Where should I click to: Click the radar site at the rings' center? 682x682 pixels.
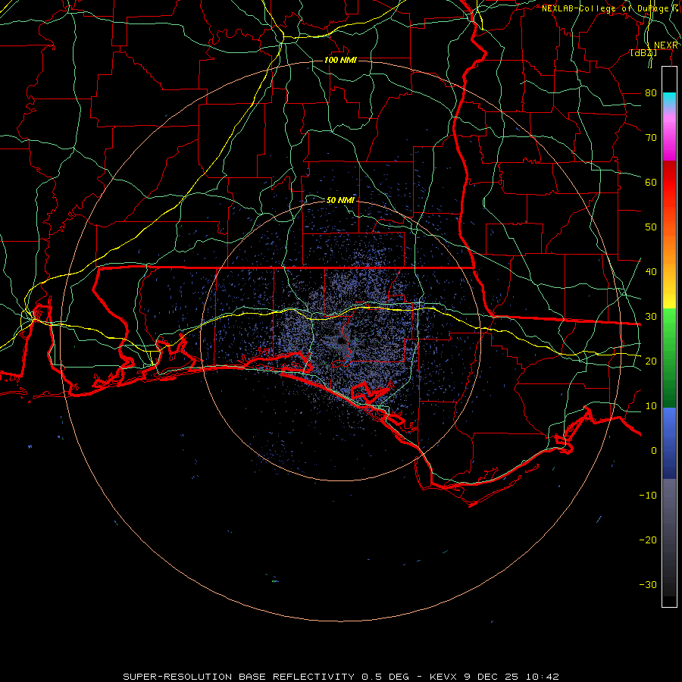[342, 342]
